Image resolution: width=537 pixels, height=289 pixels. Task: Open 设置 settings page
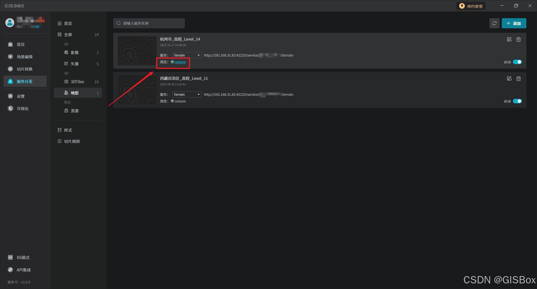(x=25, y=96)
